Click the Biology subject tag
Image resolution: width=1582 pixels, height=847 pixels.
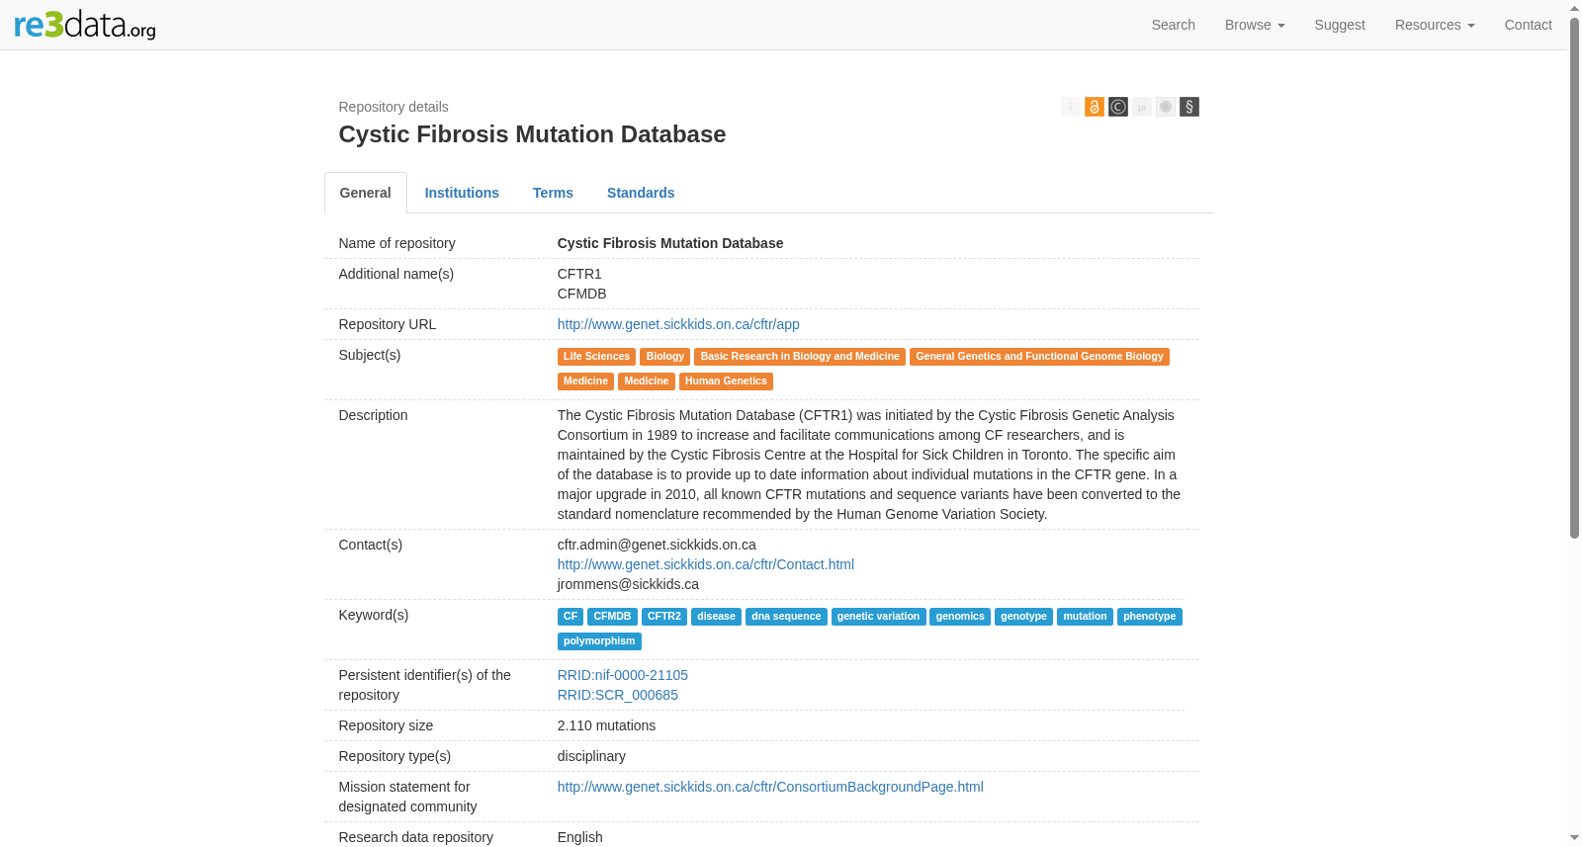tap(664, 357)
